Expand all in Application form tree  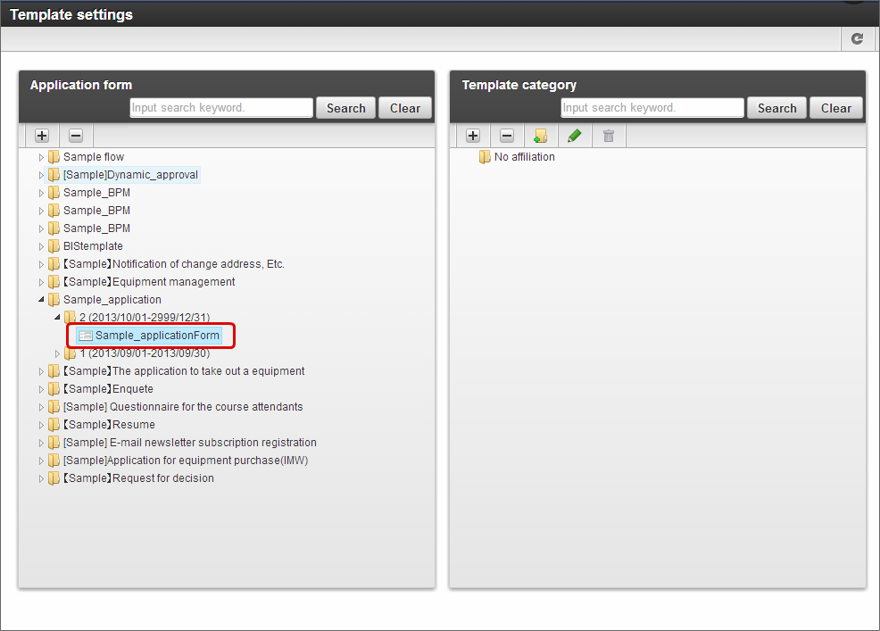[42, 136]
